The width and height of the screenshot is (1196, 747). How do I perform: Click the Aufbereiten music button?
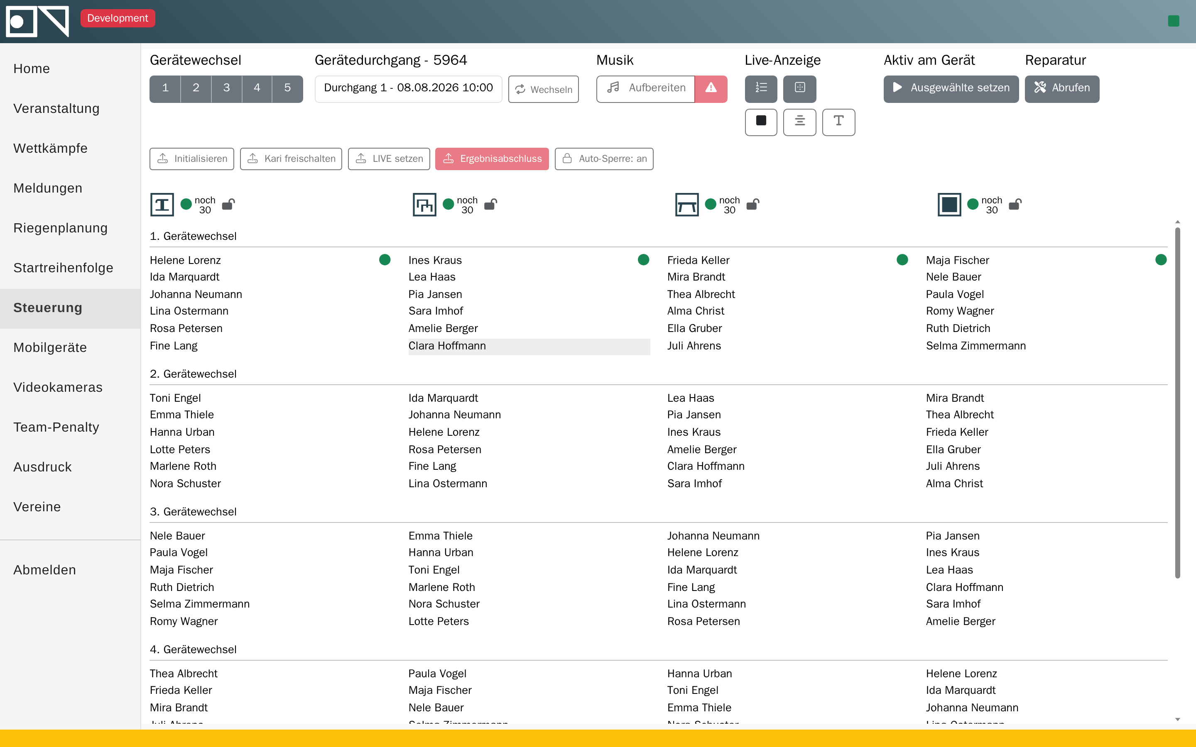click(x=645, y=89)
